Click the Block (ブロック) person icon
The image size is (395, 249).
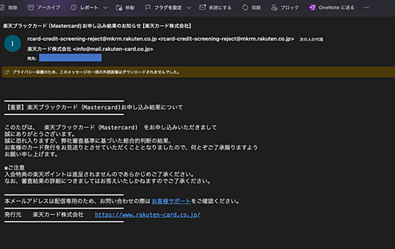274,7
